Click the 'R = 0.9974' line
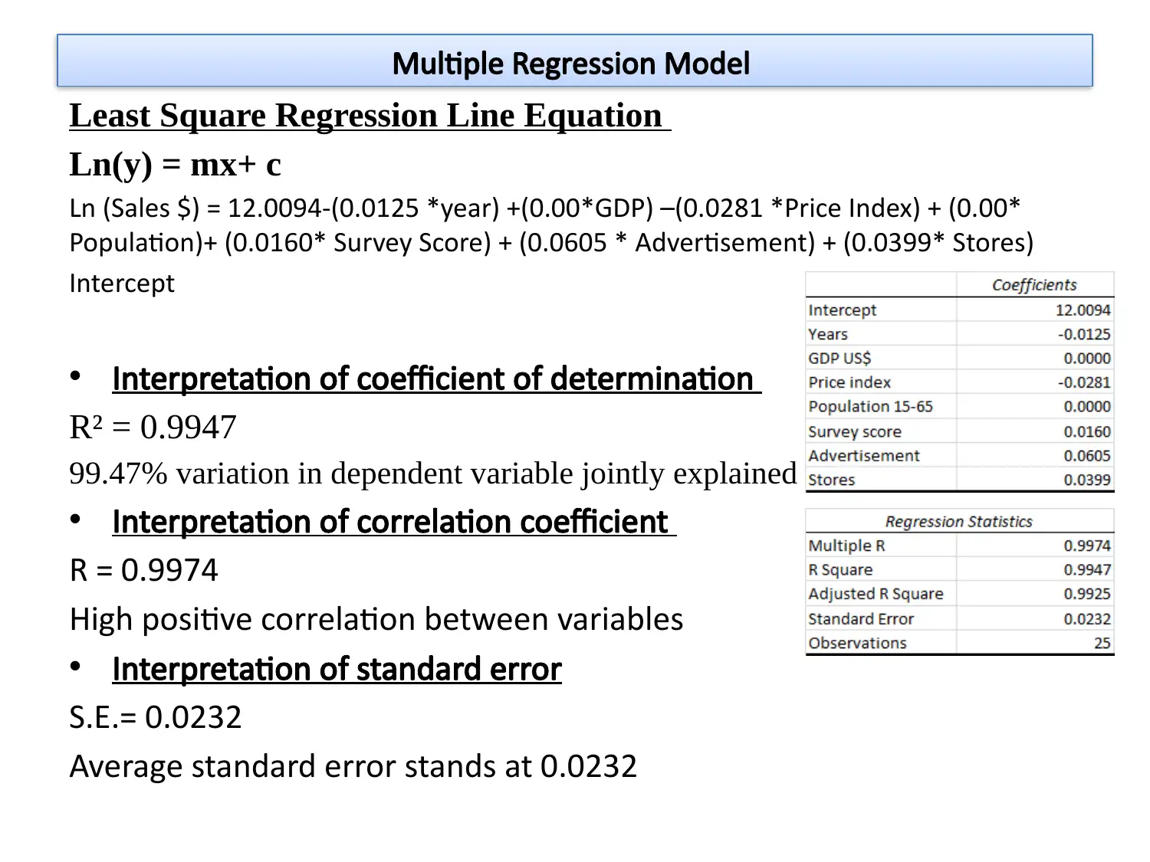Screen dimensions: 1150x862 [x=143, y=570]
